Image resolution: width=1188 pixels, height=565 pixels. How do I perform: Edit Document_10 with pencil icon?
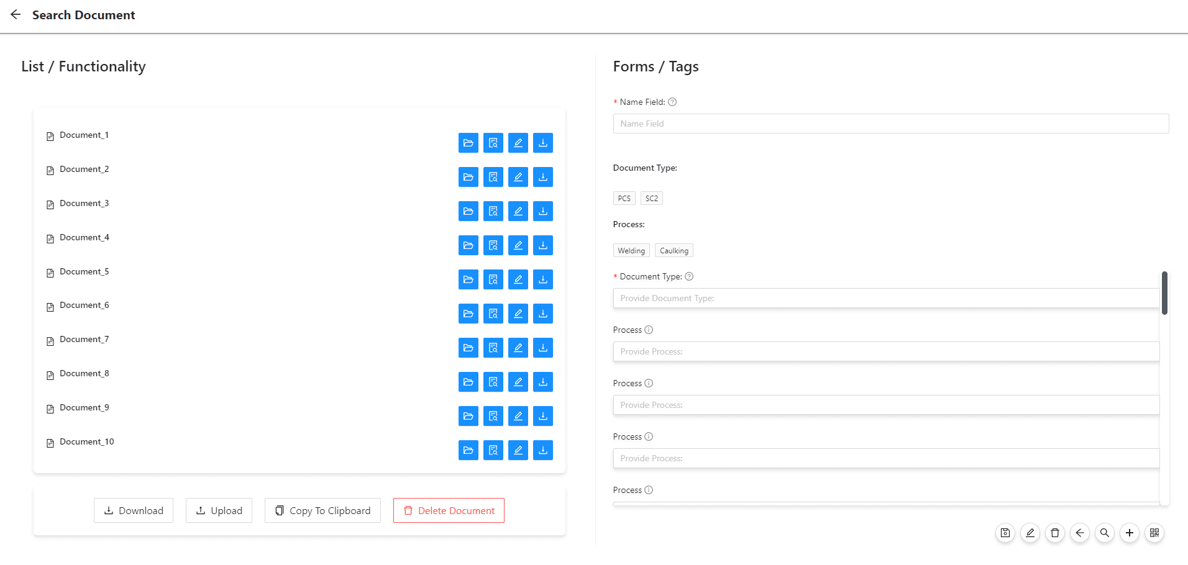tap(518, 450)
